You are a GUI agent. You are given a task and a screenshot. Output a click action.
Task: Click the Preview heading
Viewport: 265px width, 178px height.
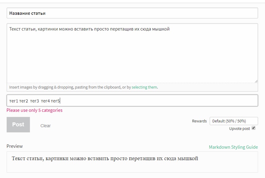click(15, 146)
